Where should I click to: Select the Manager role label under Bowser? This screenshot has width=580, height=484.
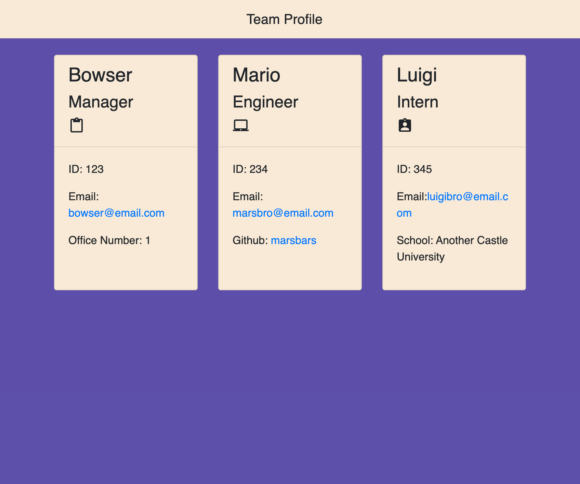(101, 102)
